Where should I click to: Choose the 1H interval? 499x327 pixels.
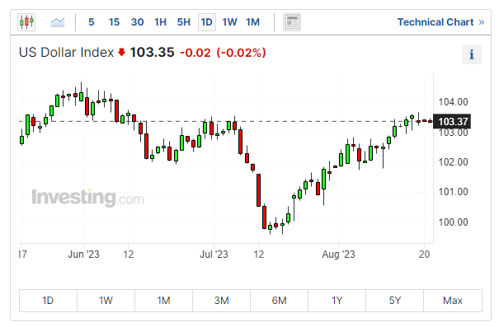point(160,22)
